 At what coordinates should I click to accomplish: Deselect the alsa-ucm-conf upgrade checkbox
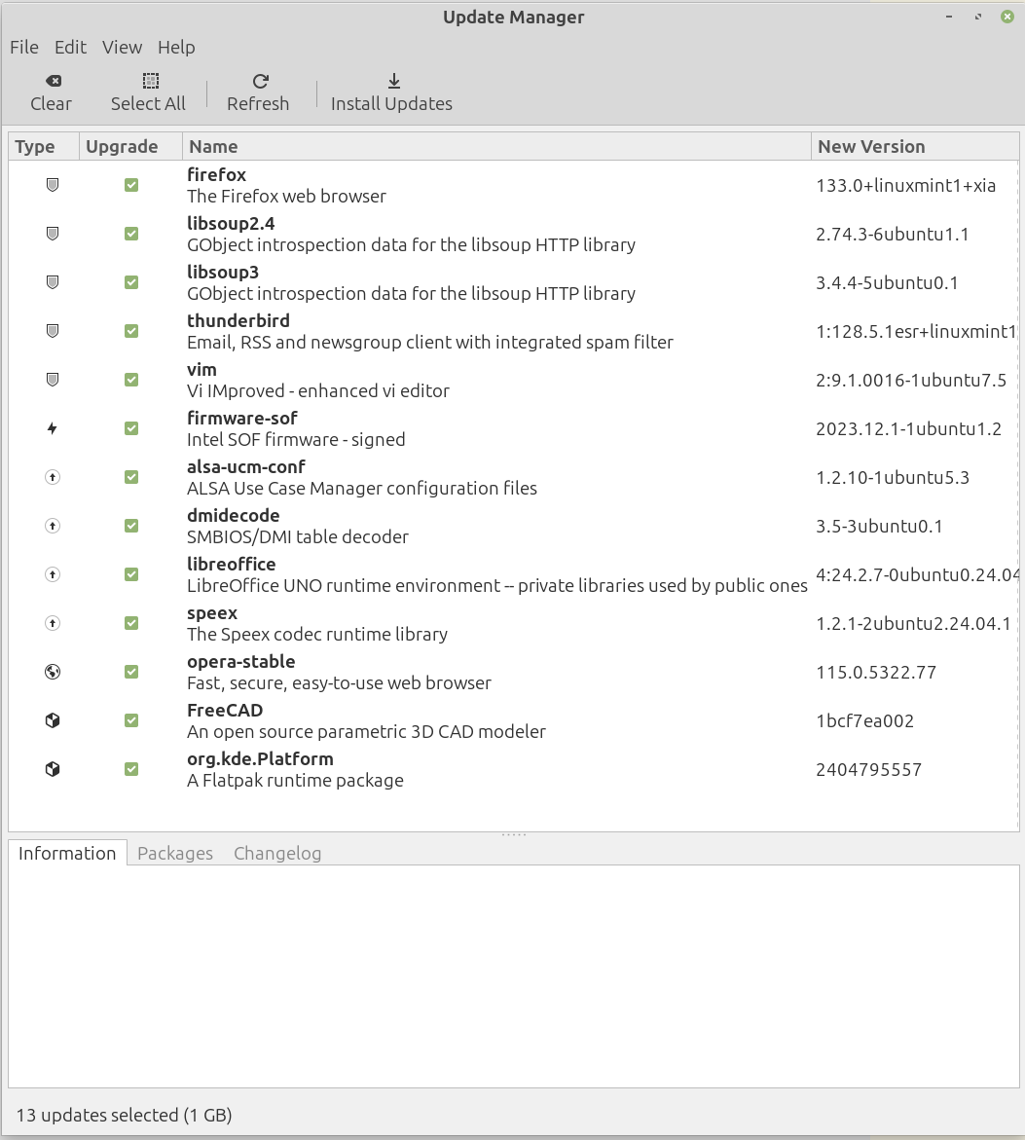(130, 477)
